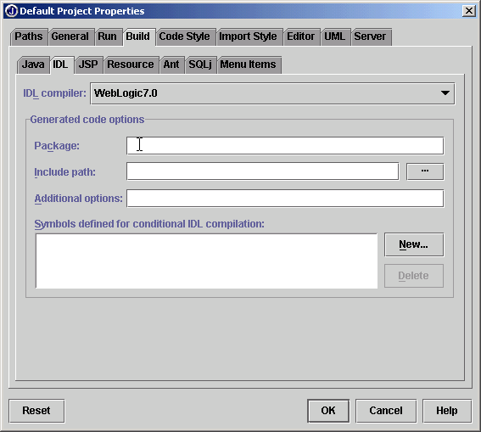Image resolution: width=481 pixels, height=432 pixels.
Task: Open the Server tab
Action: (x=370, y=36)
